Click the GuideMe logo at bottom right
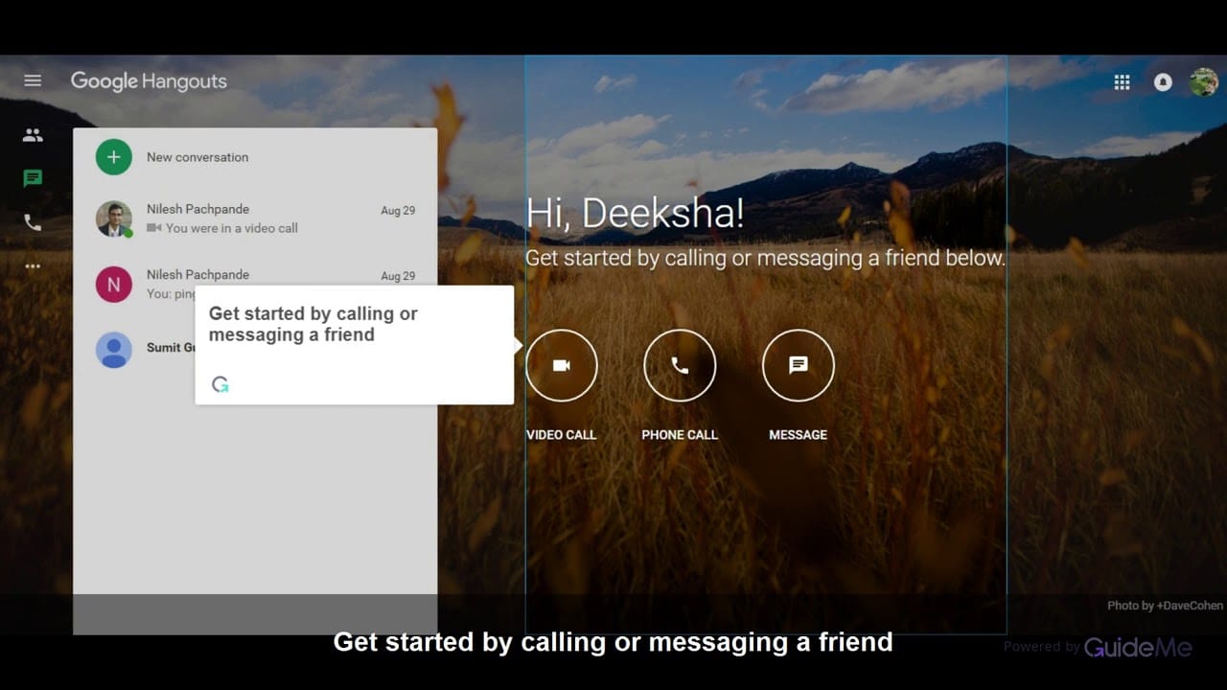1227x690 pixels. click(1138, 648)
